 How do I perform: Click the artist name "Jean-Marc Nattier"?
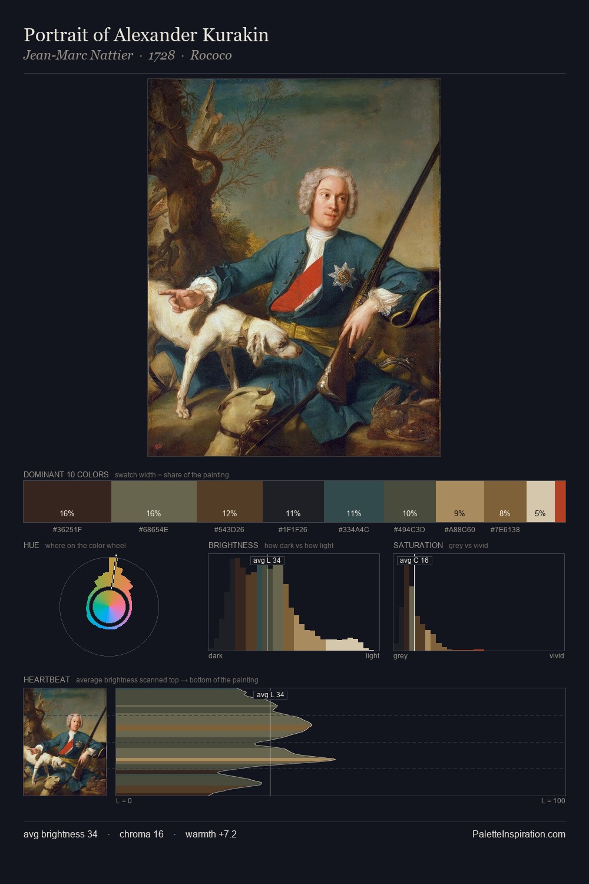(x=78, y=55)
